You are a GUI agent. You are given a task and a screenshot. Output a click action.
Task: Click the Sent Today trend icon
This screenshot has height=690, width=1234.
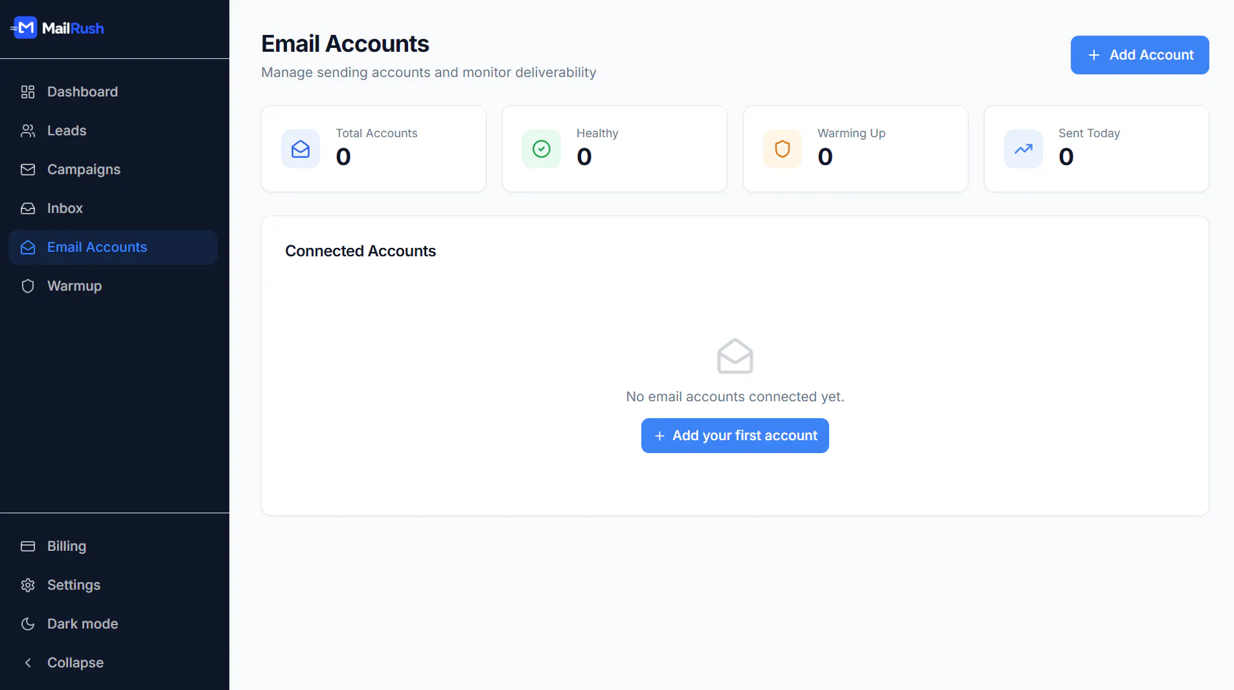[1023, 149]
